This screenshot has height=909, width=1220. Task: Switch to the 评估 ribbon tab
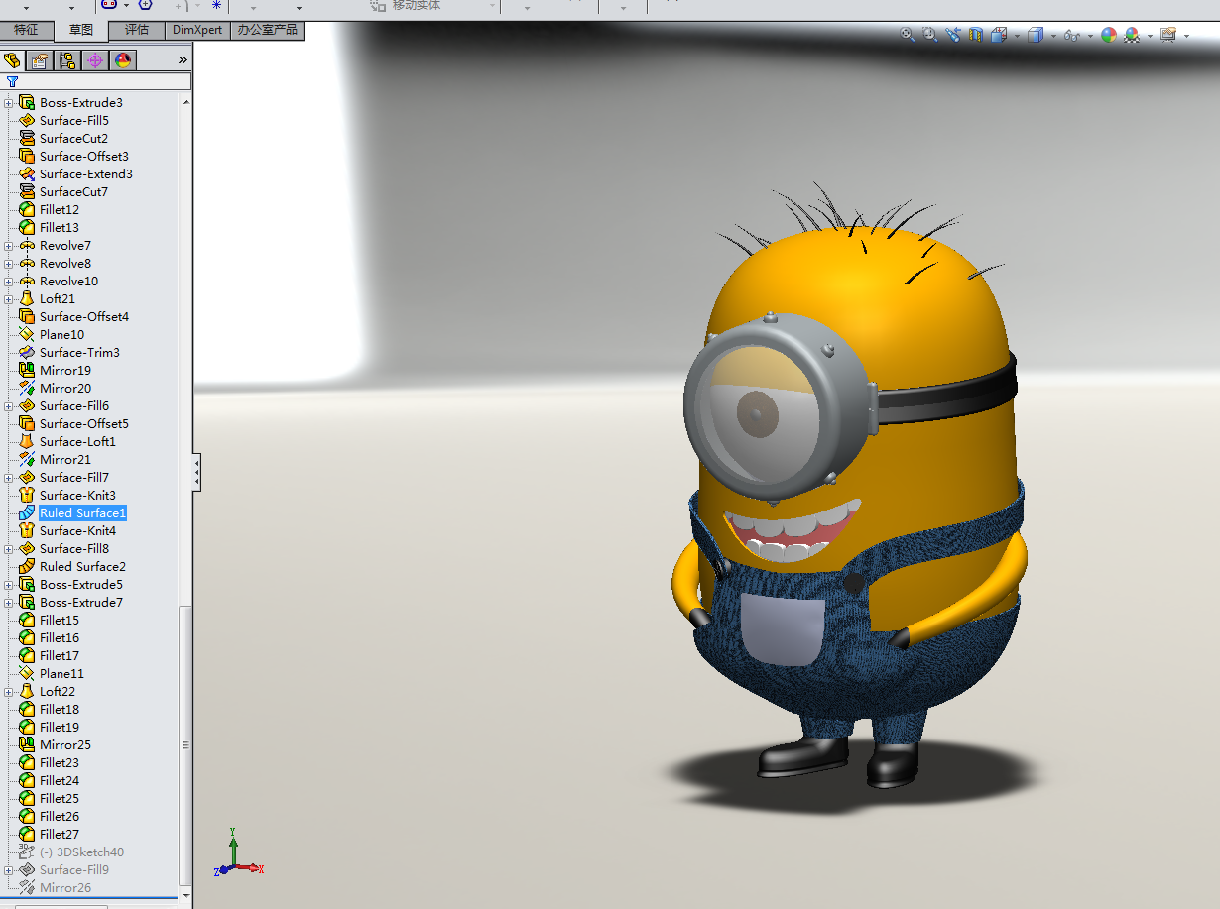pyautogui.click(x=137, y=30)
